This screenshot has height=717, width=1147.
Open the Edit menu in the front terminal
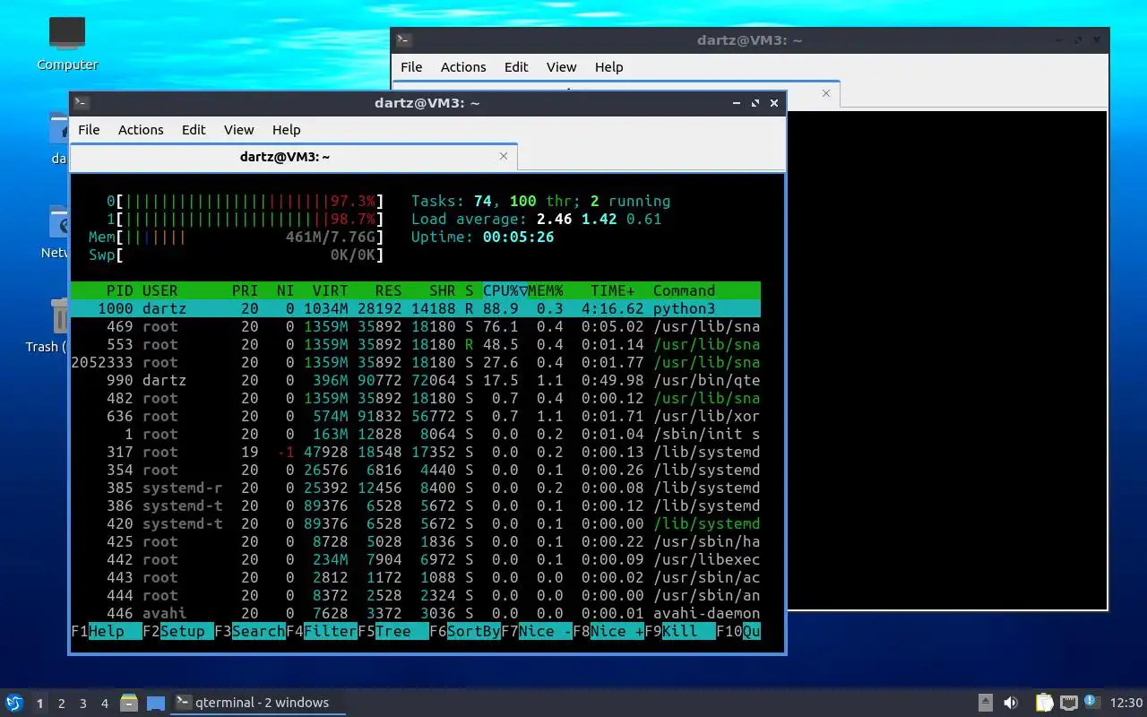point(194,129)
